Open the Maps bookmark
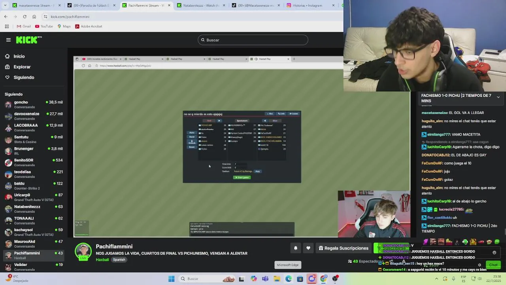The width and height of the screenshot is (506, 285). point(64,26)
